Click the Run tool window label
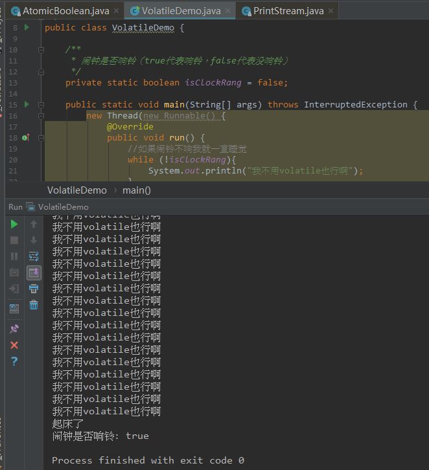The height and width of the screenshot is (470, 429). tap(16, 207)
